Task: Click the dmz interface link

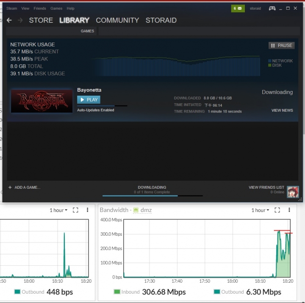Action: tap(146, 210)
